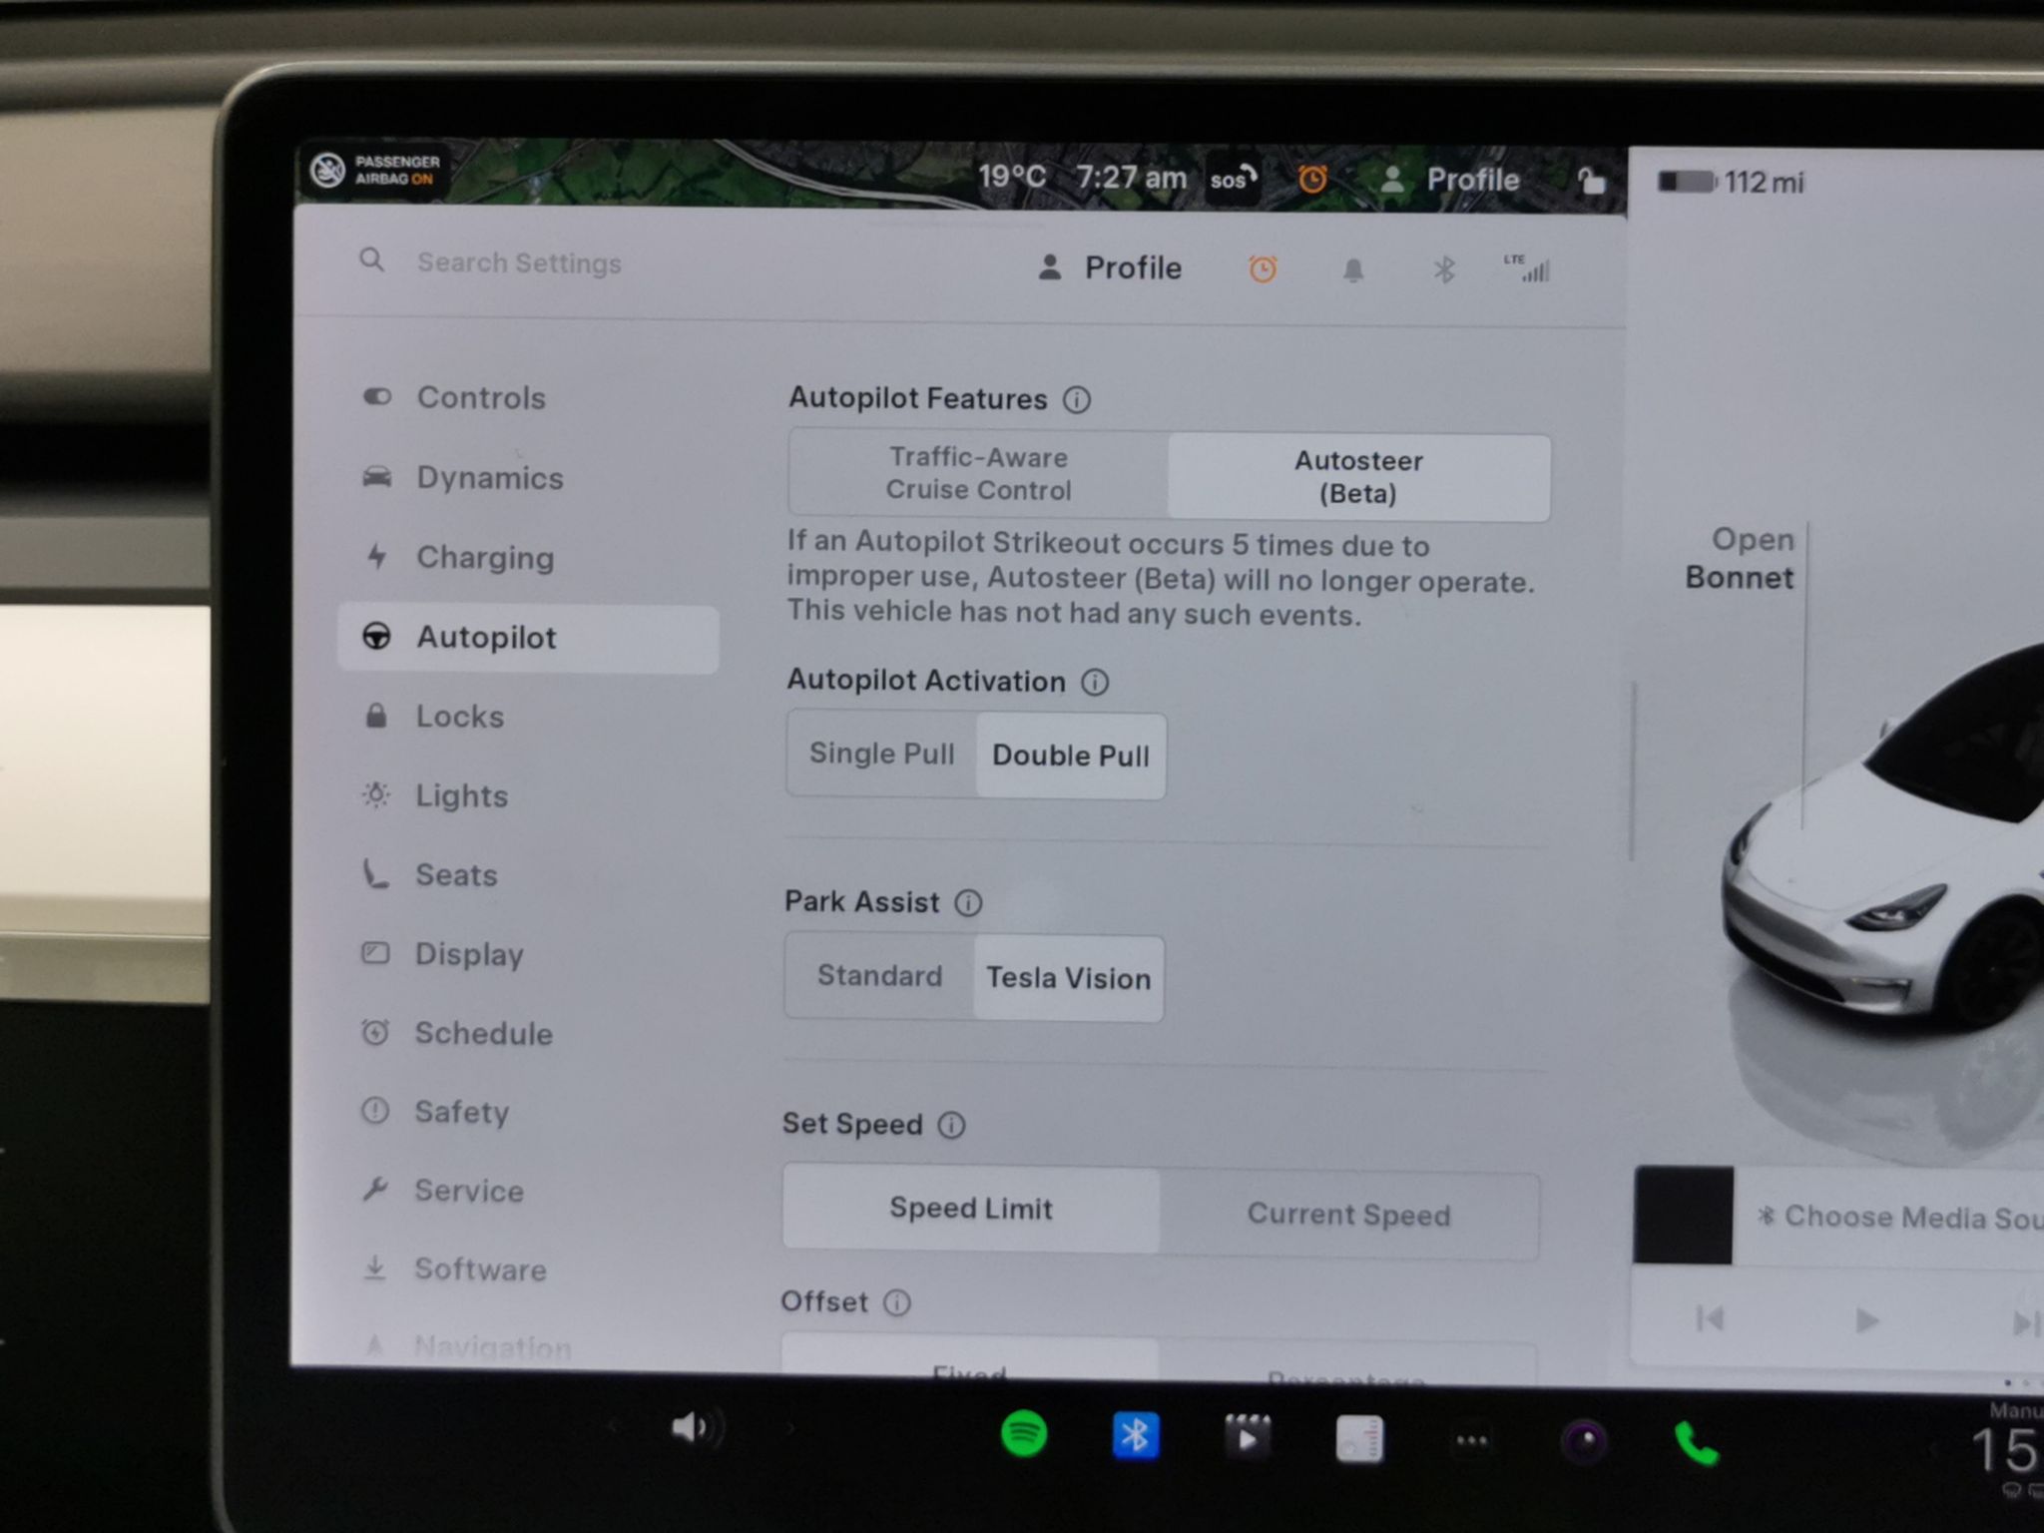Tap the volume speaker icon
The image size is (2044, 1533).
click(x=691, y=1428)
